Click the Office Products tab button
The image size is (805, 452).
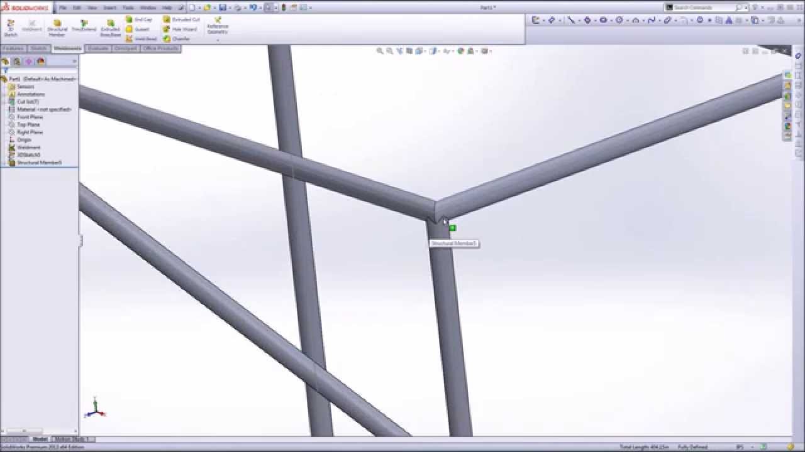pos(160,48)
